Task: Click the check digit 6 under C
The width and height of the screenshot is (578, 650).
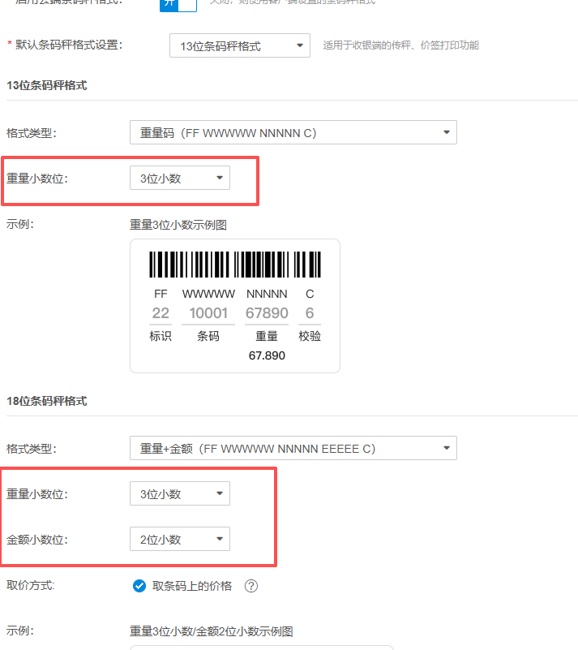Action: [310, 313]
